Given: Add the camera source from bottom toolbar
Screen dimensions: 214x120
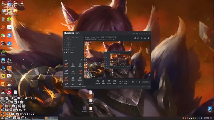Looking at the screenshot, I should [x=103, y=82].
